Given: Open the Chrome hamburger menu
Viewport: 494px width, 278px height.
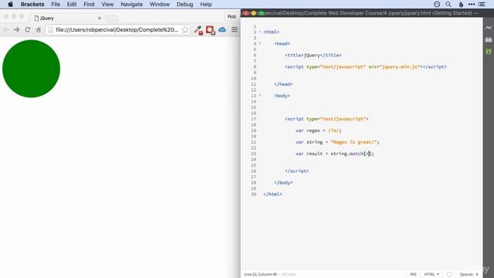Looking at the screenshot, I should [235, 29].
